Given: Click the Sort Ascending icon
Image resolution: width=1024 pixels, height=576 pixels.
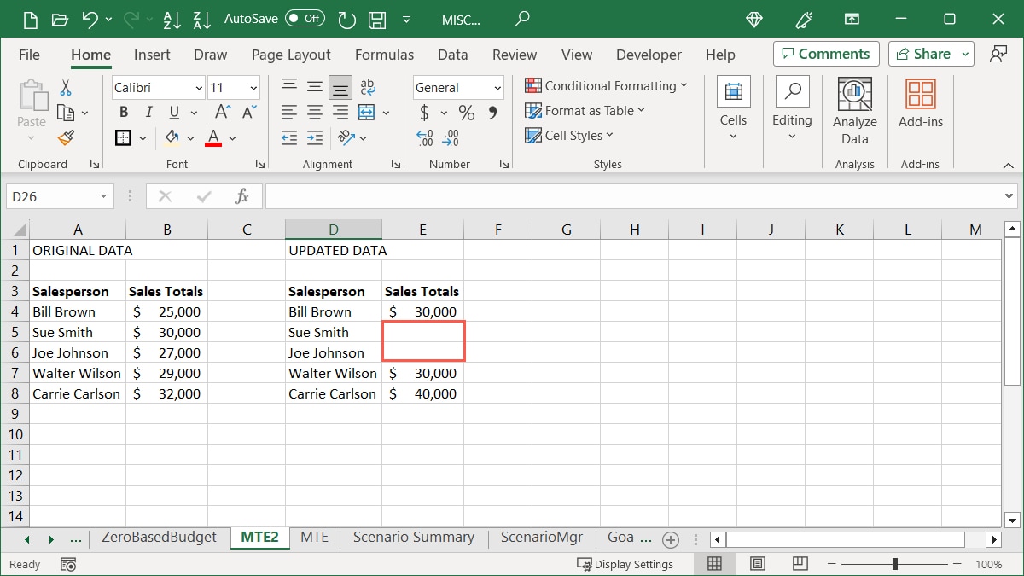Looking at the screenshot, I should click(x=172, y=20).
